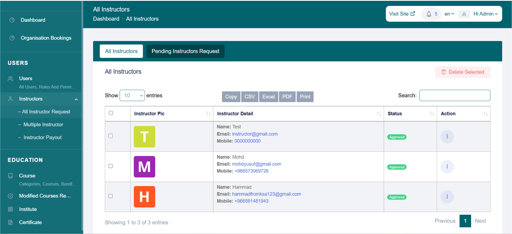Open the en language dropdown
The image size is (512, 234).
click(449, 14)
